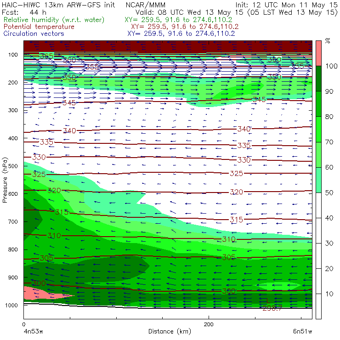Click the pink above-100% color bar segment
The height and width of the screenshot is (340, 340).
pos(318,53)
